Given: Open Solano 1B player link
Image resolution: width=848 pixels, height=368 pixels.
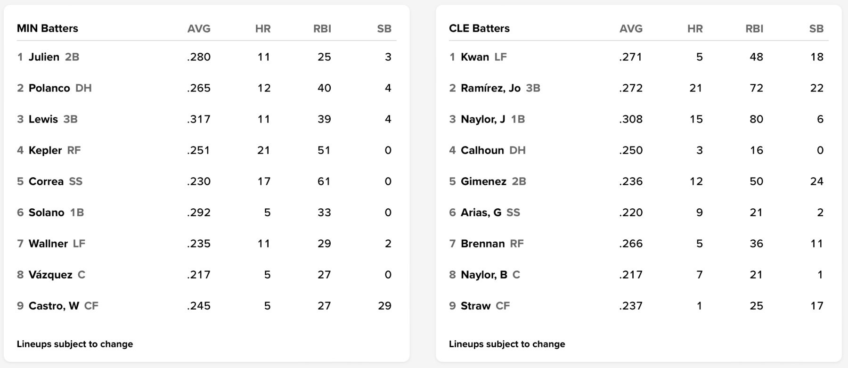Looking at the screenshot, I should (46, 213).
